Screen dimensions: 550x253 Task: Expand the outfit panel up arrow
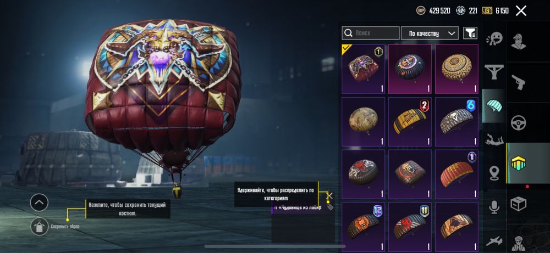click(39, 203)
